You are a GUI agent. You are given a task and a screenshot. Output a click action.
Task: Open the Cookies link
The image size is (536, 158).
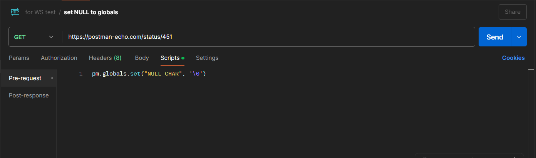click(513, 58)
